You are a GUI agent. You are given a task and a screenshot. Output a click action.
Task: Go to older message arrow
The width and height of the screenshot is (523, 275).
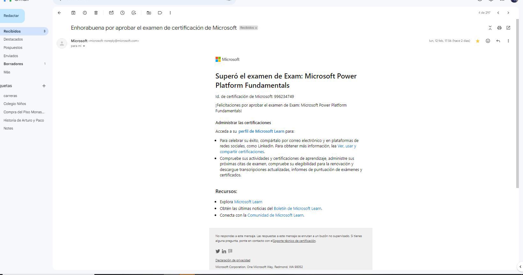508,13
